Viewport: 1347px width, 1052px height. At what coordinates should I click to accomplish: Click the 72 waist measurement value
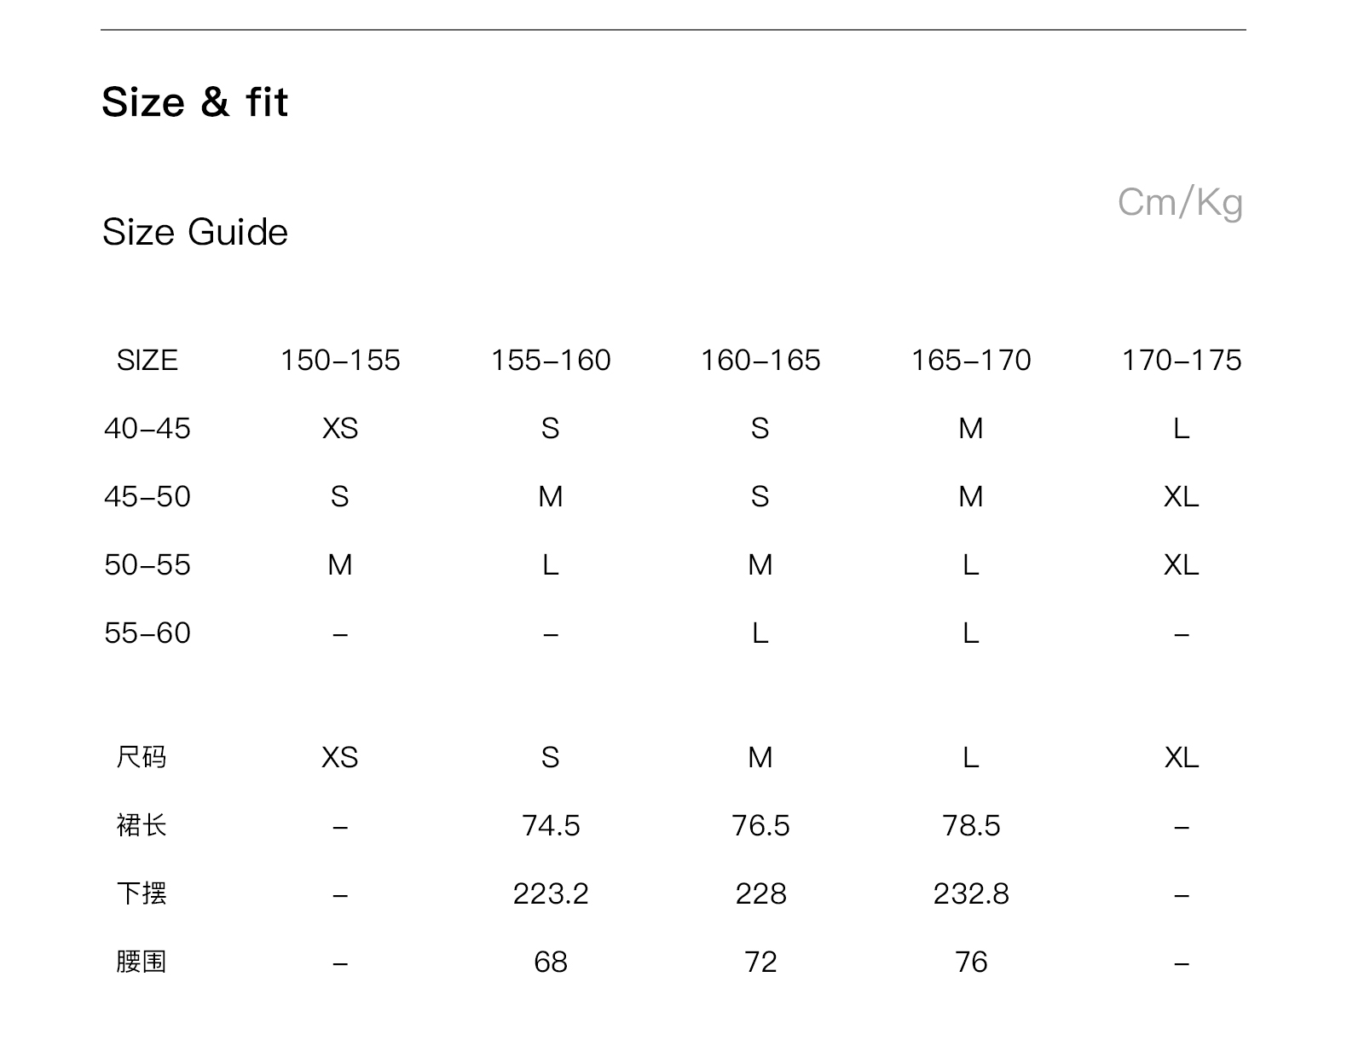[760, 962]
